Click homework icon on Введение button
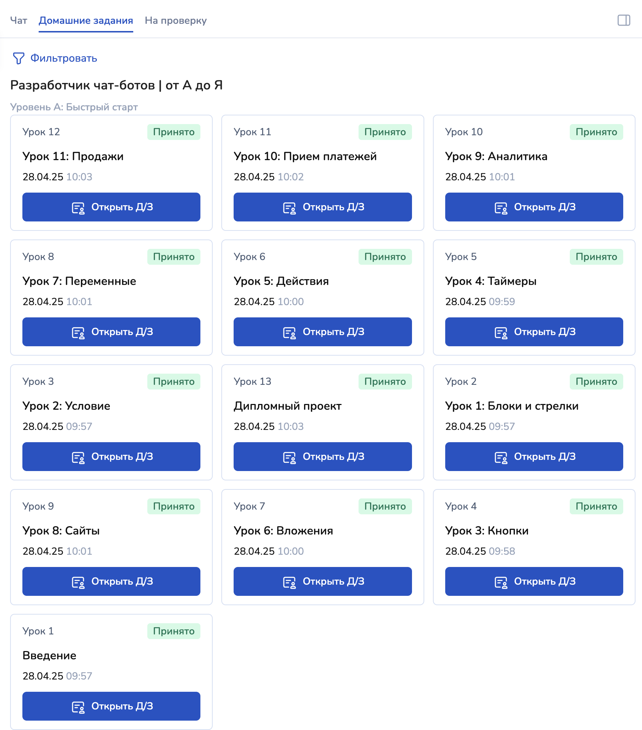642x730 pixels. click(78, 707)
